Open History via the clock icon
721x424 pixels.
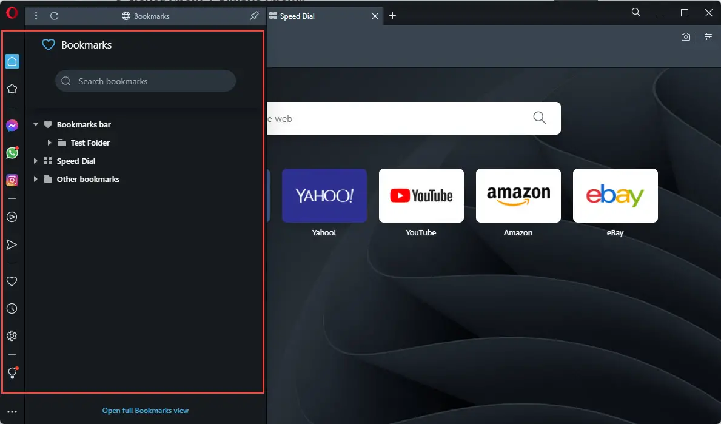(12, 308)
